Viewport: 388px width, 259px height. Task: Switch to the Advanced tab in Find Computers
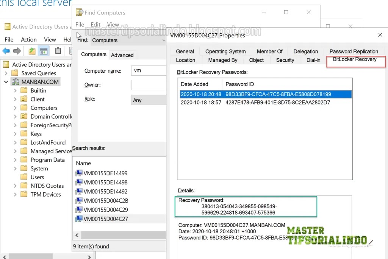point(122,55)
